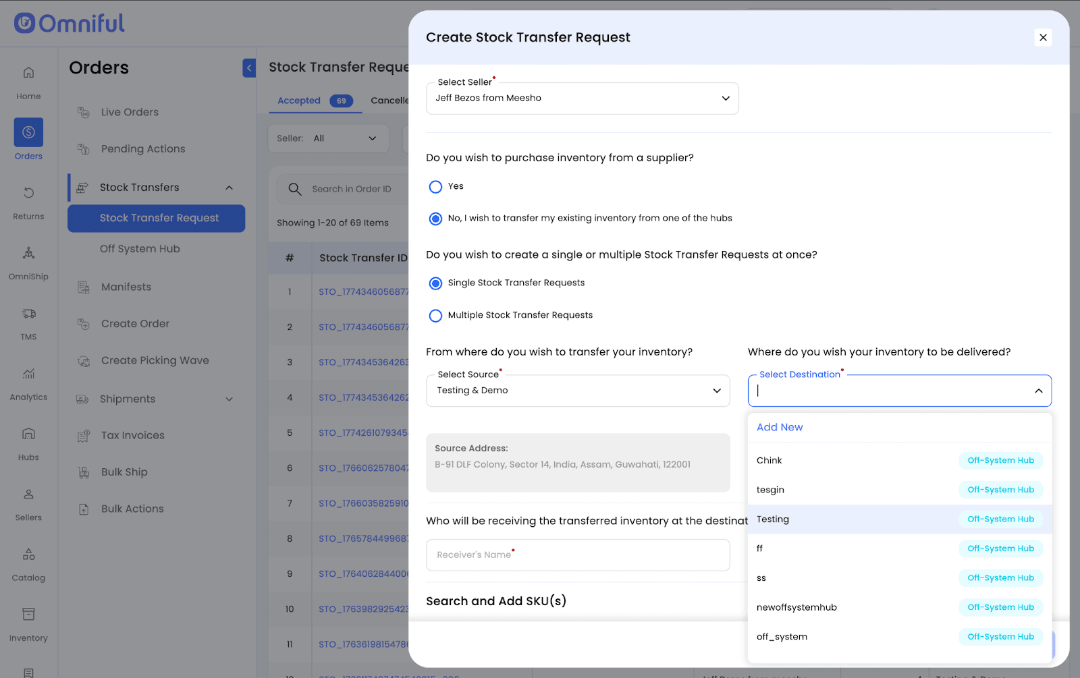Viewport: 1080px width, 678px height.
Task: Select Single Stock Transfer Requests radio
Action: point(436,283)
